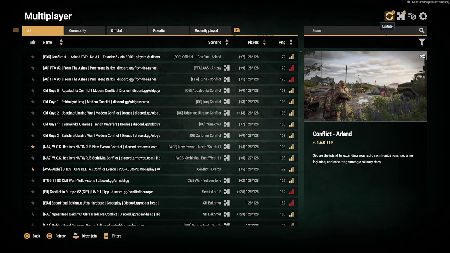Click the search magnifier icon
Image resolution: width=450 pixels, height=253 pixels.
(422, 31)
